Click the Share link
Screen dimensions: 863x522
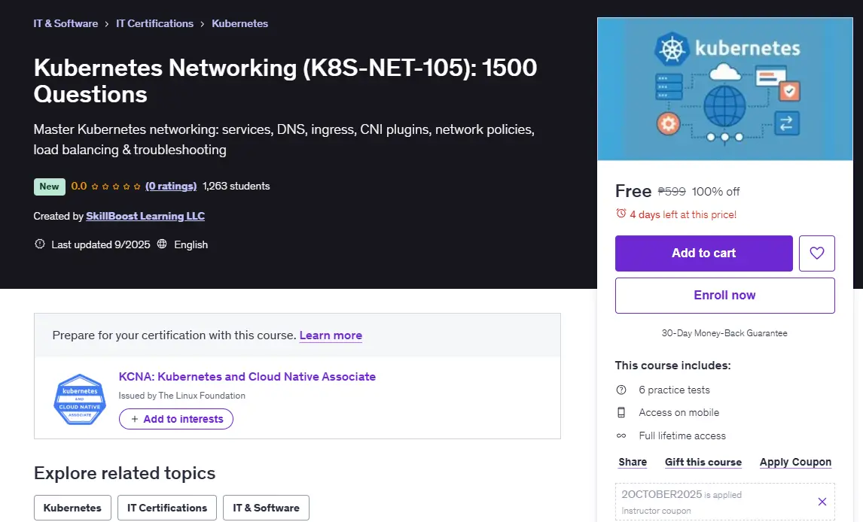633,462
